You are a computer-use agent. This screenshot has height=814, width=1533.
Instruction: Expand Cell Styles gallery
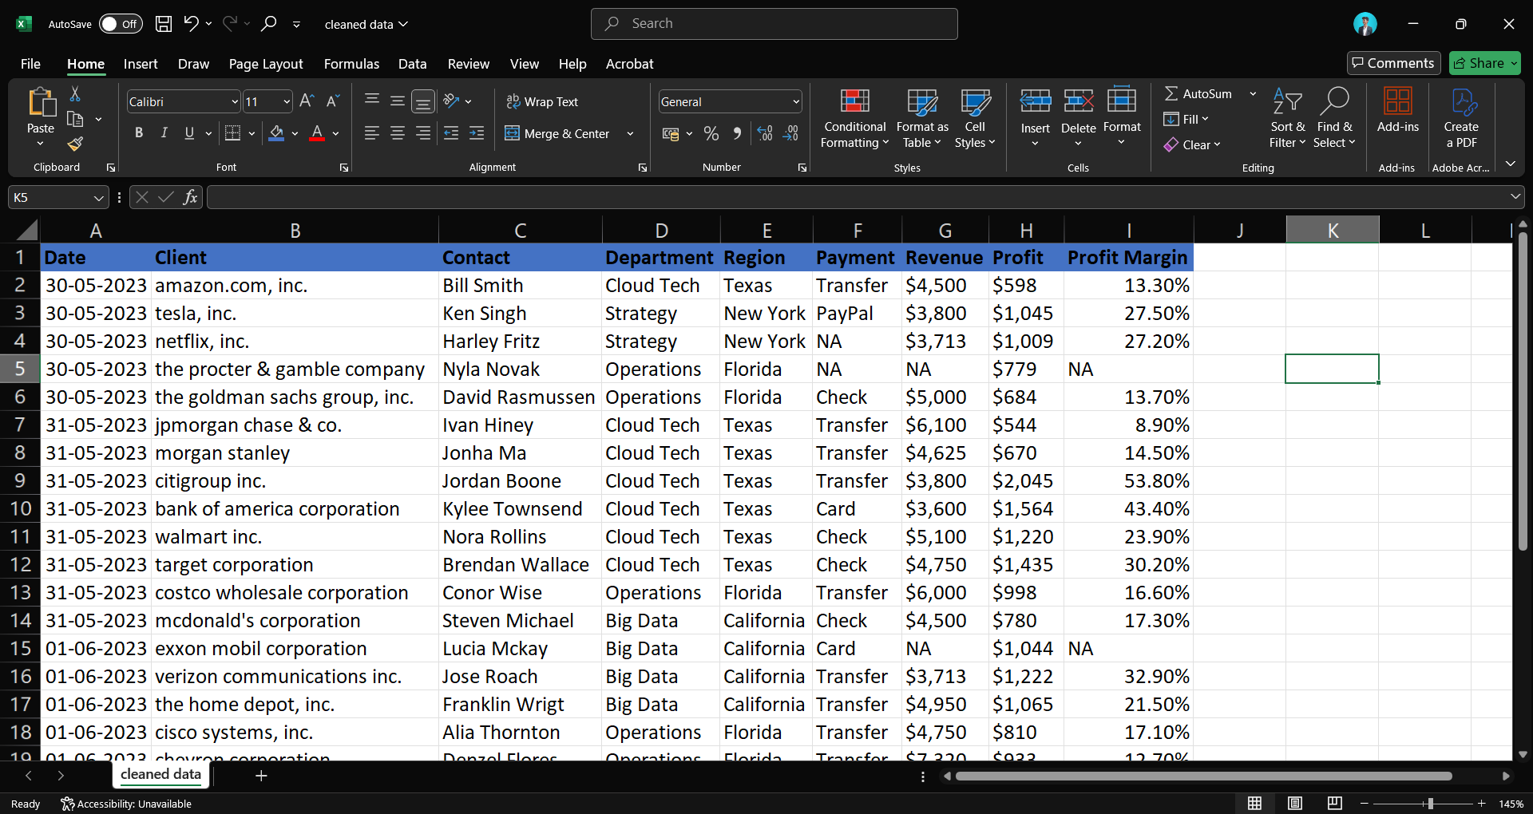pyautogui.click(x=975, y=118)
